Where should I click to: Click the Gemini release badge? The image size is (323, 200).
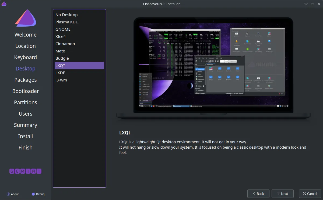tap(26, 171)
